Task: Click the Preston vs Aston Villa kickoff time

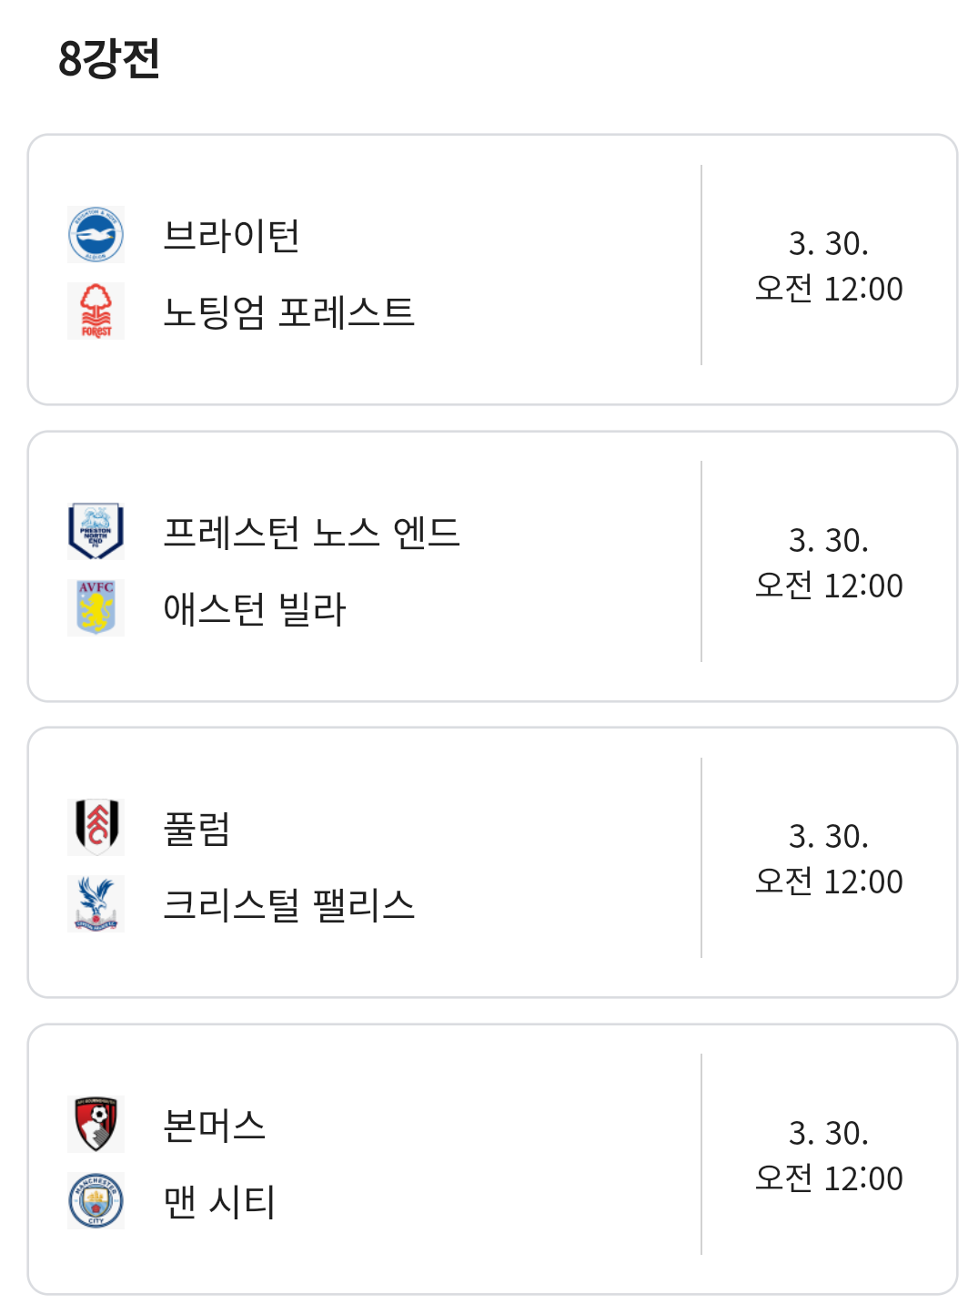Action: (x=829, y=563)
